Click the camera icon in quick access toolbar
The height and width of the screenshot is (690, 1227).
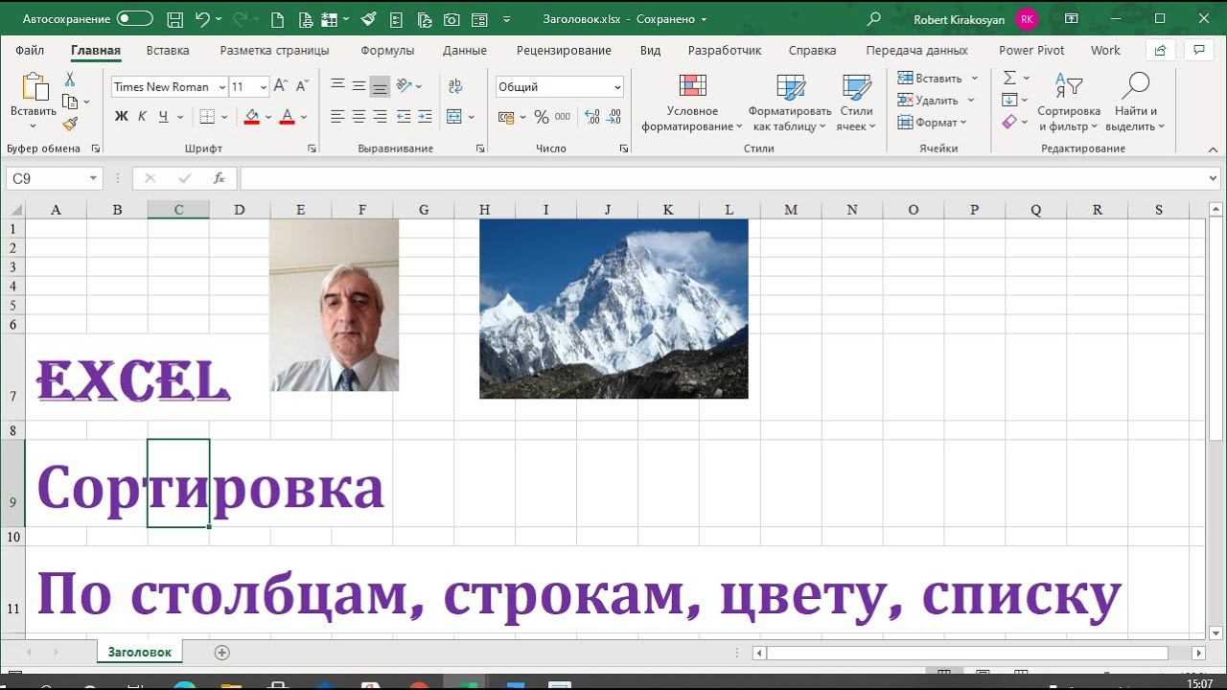(452, 19)
